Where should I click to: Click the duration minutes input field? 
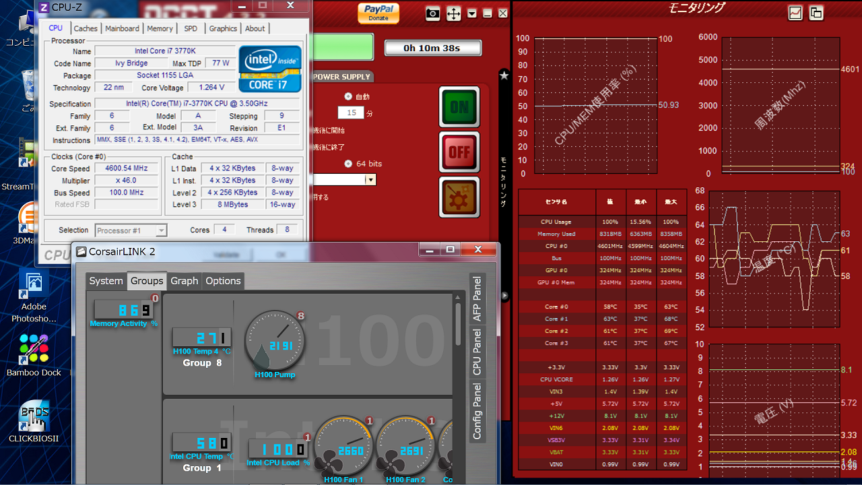tap(351, 112)
